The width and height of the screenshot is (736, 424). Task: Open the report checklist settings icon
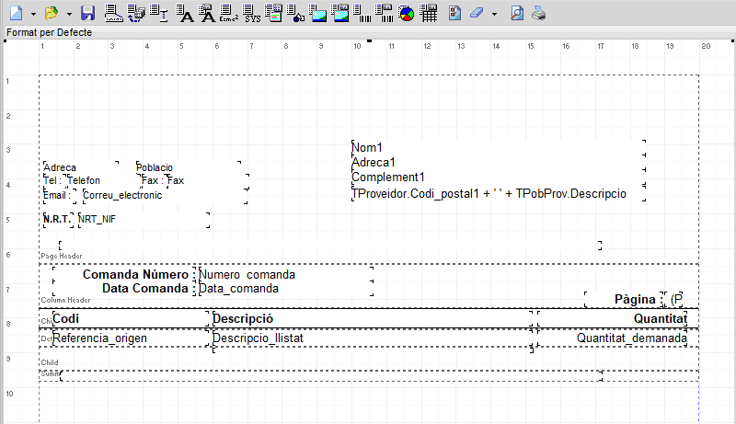(x=454, y=13)
